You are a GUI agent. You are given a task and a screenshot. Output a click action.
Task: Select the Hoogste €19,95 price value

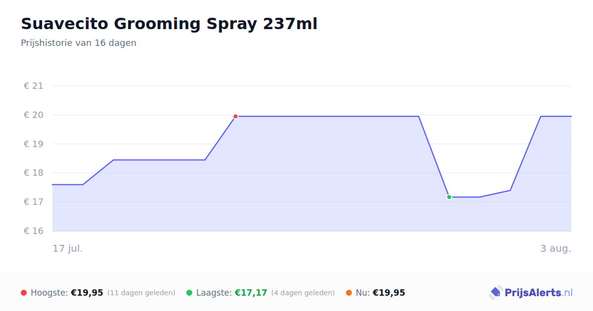[87, 293]
